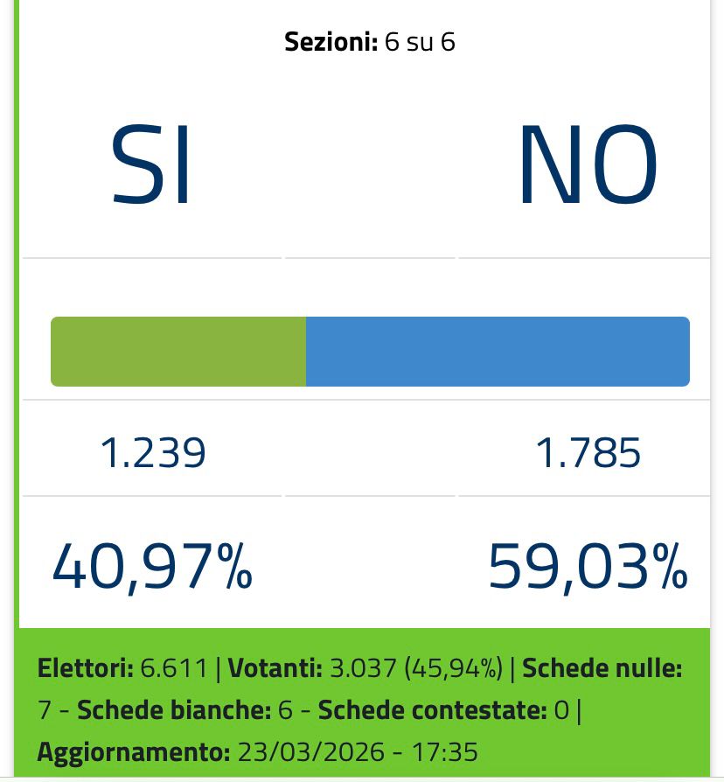Click the "Schede nulle:" label
The height and width of the screenshot is (782, 724).
pos(602,669)
